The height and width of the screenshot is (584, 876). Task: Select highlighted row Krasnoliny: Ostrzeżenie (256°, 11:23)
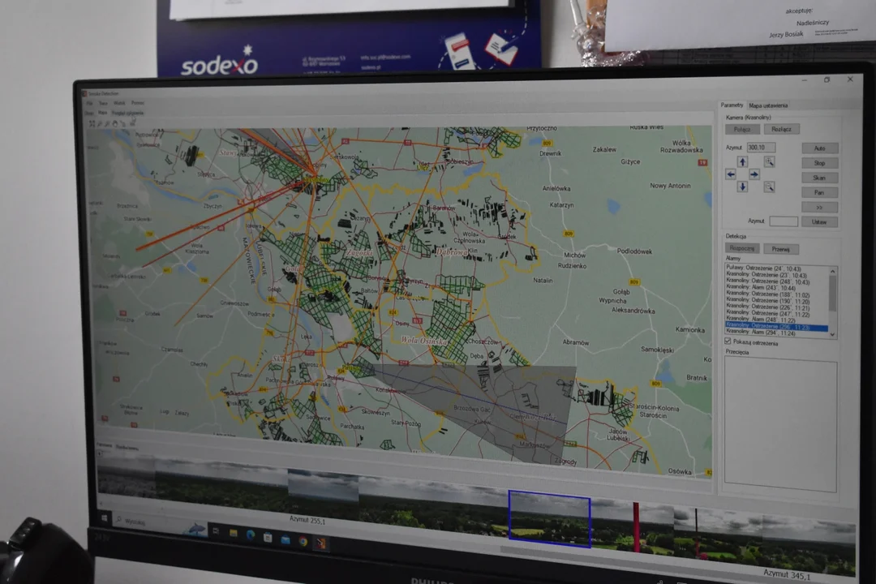coord(776,326)
